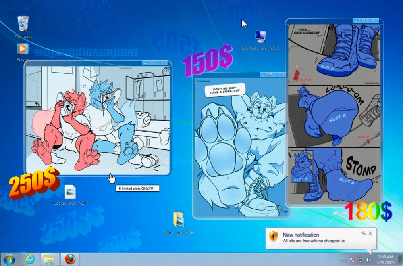
Task: Click the network tray icon
Action: [360, 260]
